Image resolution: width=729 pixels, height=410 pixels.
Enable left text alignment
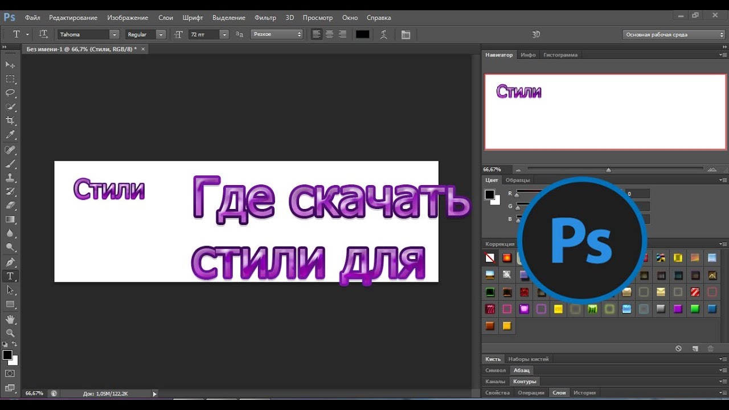click(317, 34)
